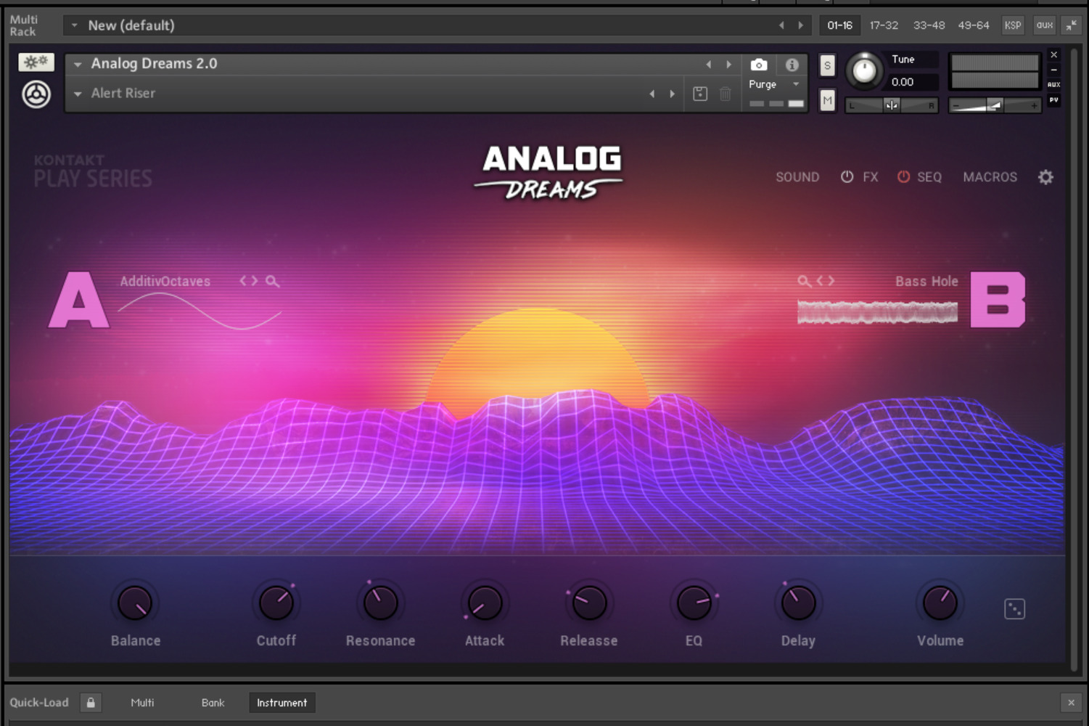1089x726 pixels.
Task: Toggle the AUX sends view
Action: coord(1054,85)
